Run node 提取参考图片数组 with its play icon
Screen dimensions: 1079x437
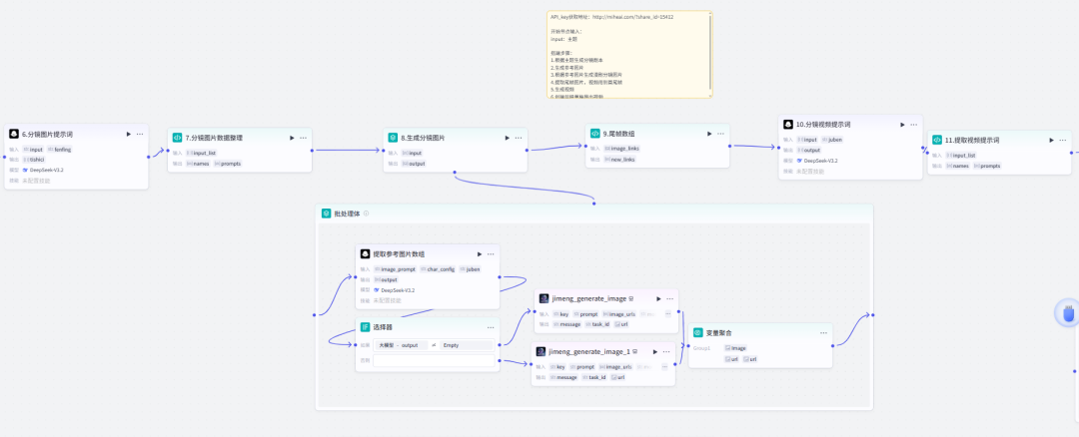(x=480, y=253)
